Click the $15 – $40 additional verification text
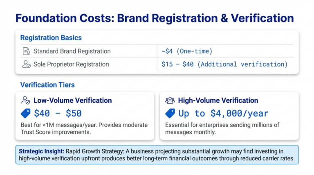The height and width of the screenshot is (175, 314). pyautogui.click(x=224, y=64)
